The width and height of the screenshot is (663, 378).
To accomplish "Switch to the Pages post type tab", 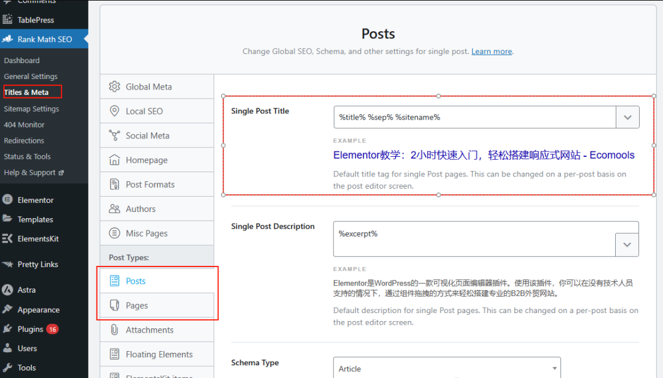I will [x=136, y=306].
